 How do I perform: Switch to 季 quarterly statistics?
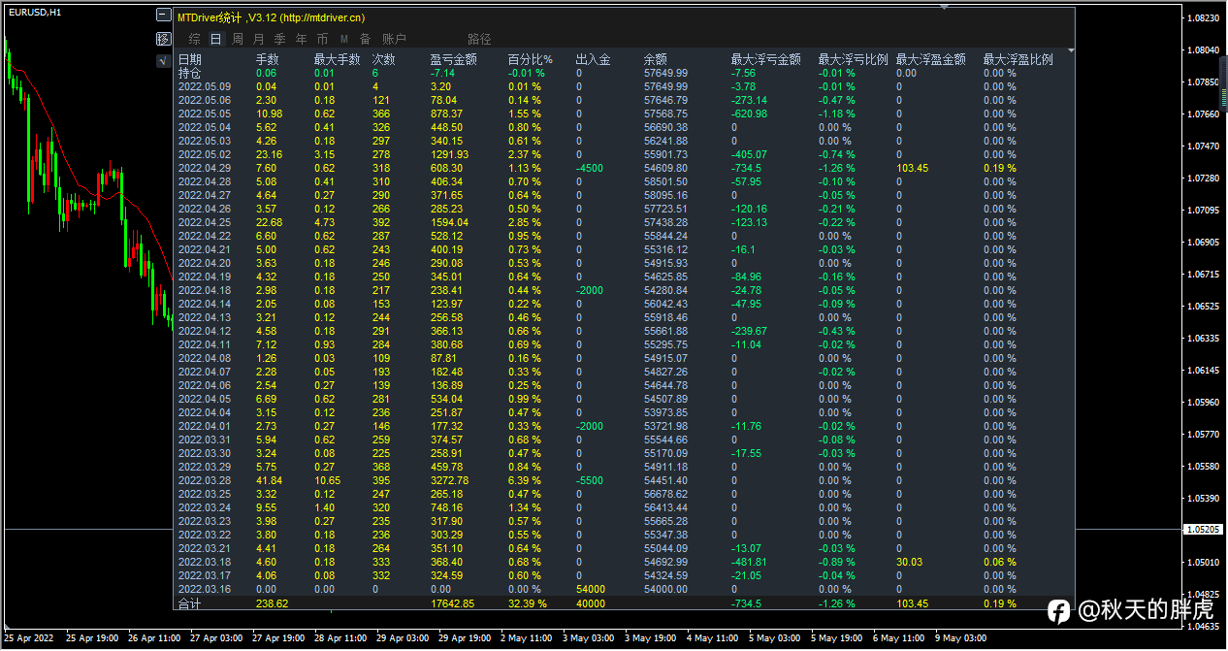point(279,40)
